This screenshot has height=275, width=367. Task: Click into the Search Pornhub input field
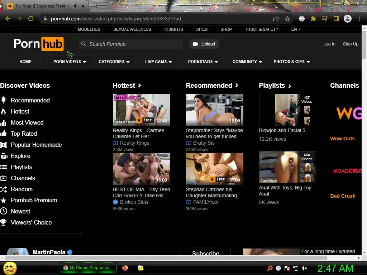coord(130,44)
